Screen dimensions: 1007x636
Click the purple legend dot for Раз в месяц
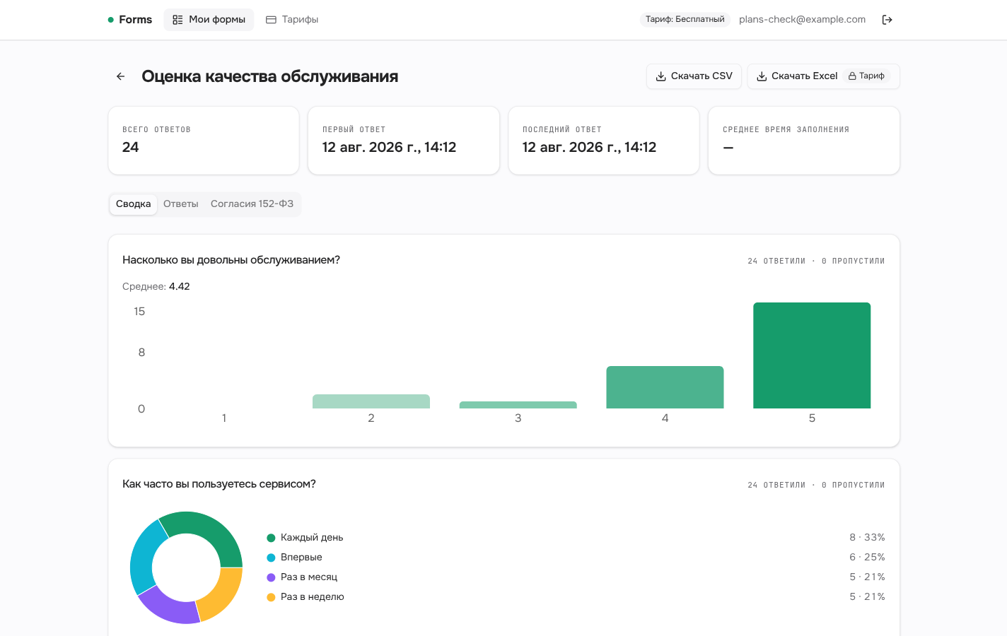pos(271,577)
